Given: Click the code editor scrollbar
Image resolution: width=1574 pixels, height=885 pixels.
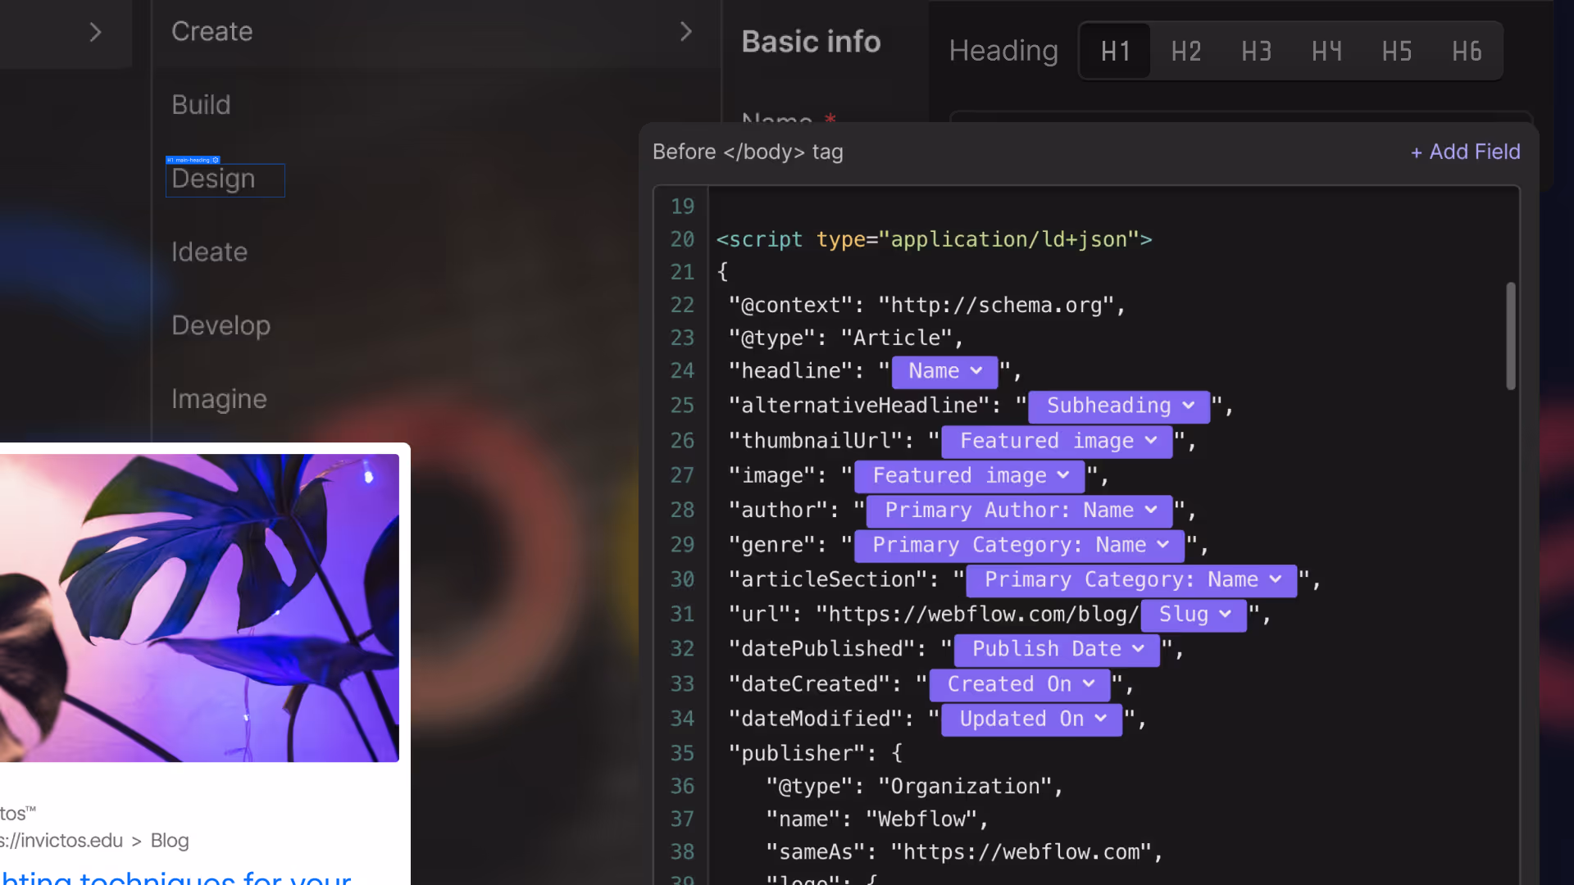Looking at the screenshot, I should click(x=1511, y=336).
